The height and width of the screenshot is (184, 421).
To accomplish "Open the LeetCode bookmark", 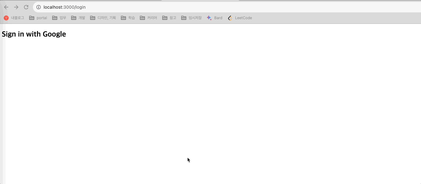I will point(240,18).
